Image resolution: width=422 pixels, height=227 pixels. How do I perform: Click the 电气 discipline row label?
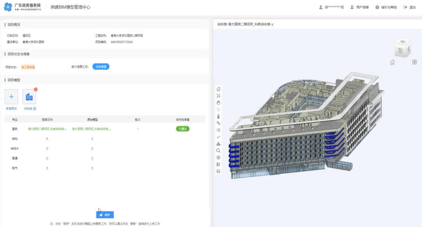[15, 168]
